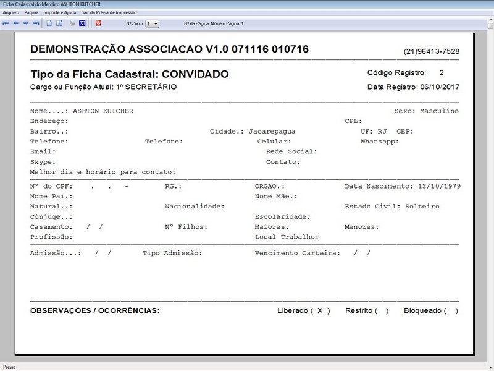Click the vertical scrollbar thumb
The image size is (494, 371).
coord(490,26)
